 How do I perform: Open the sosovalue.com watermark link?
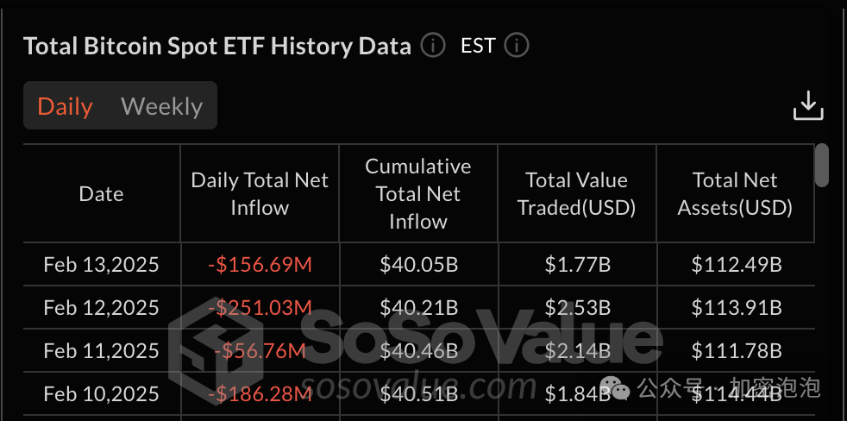418,386
